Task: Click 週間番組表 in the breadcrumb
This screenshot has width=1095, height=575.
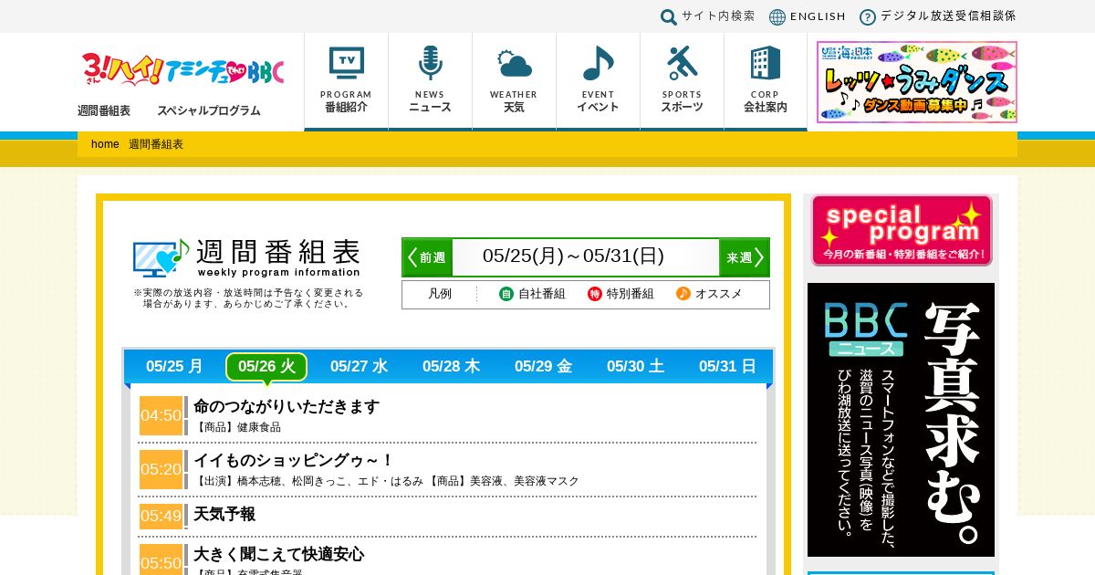Action: click(156, 144)
